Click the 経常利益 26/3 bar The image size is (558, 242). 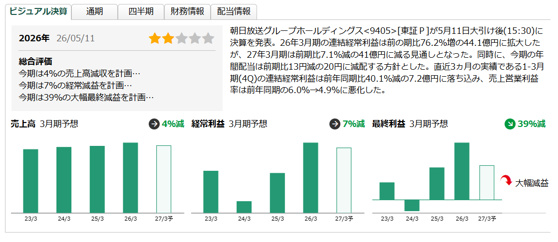pos(310,178)
